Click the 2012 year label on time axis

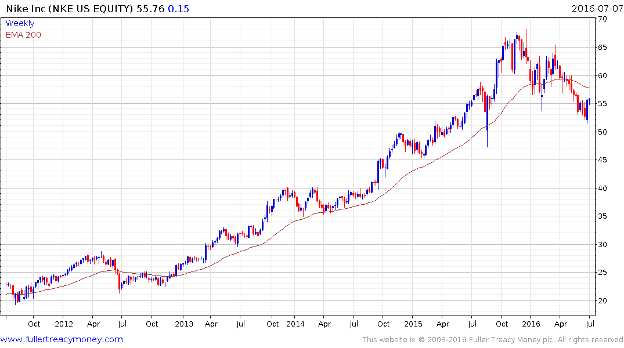(x=64, y=324)
